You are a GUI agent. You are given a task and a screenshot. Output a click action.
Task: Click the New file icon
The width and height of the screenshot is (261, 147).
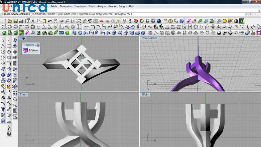[4, 21]
